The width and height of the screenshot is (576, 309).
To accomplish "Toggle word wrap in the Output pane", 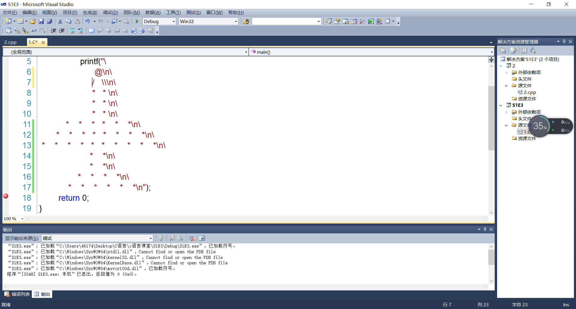I will click(x=202, y=238).
